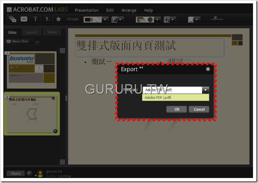The image size is (258, 183).
Task: Select the star Shape tool icon
Action: pyautogui.click(x=58, y=19)
